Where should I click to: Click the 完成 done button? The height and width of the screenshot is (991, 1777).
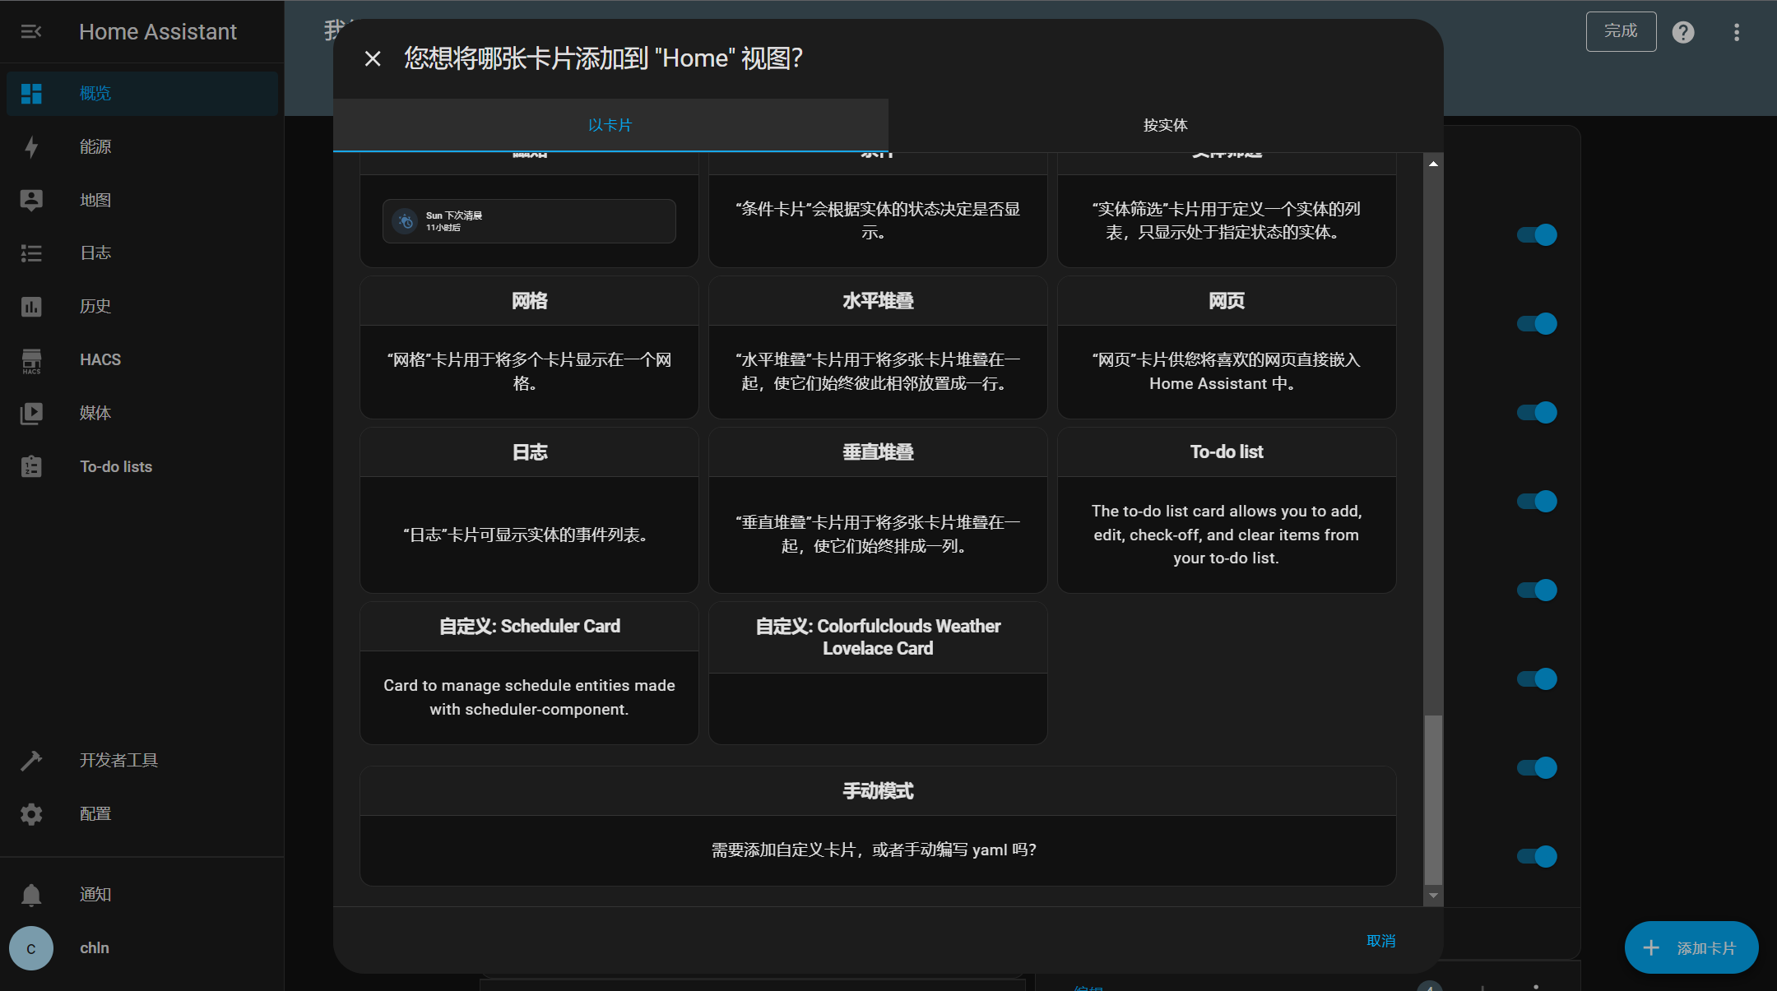[1621, 31]
